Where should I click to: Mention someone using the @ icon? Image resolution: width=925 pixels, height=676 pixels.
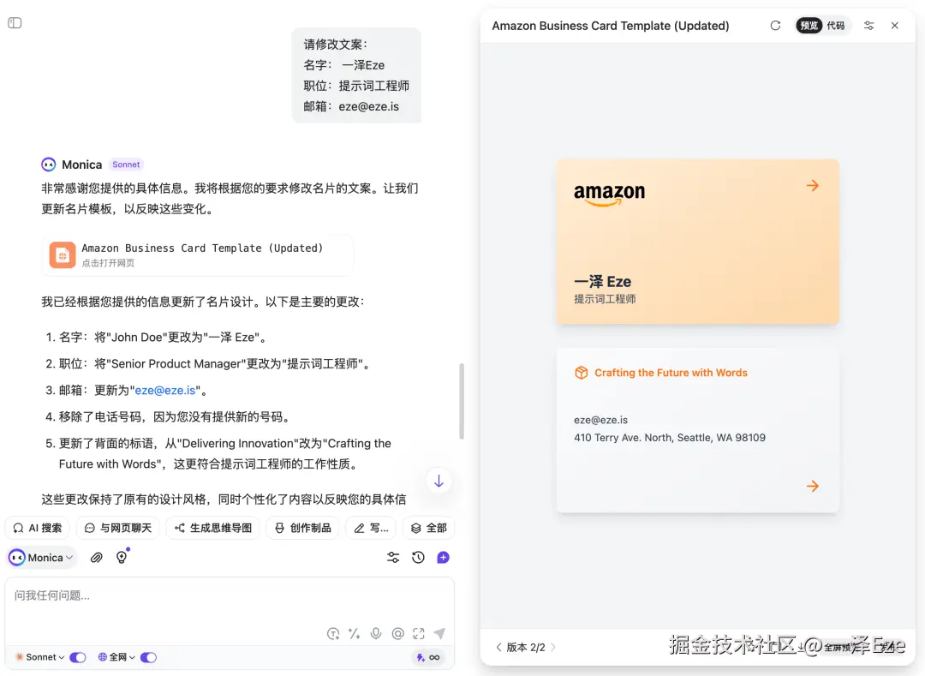pos(397,633)
